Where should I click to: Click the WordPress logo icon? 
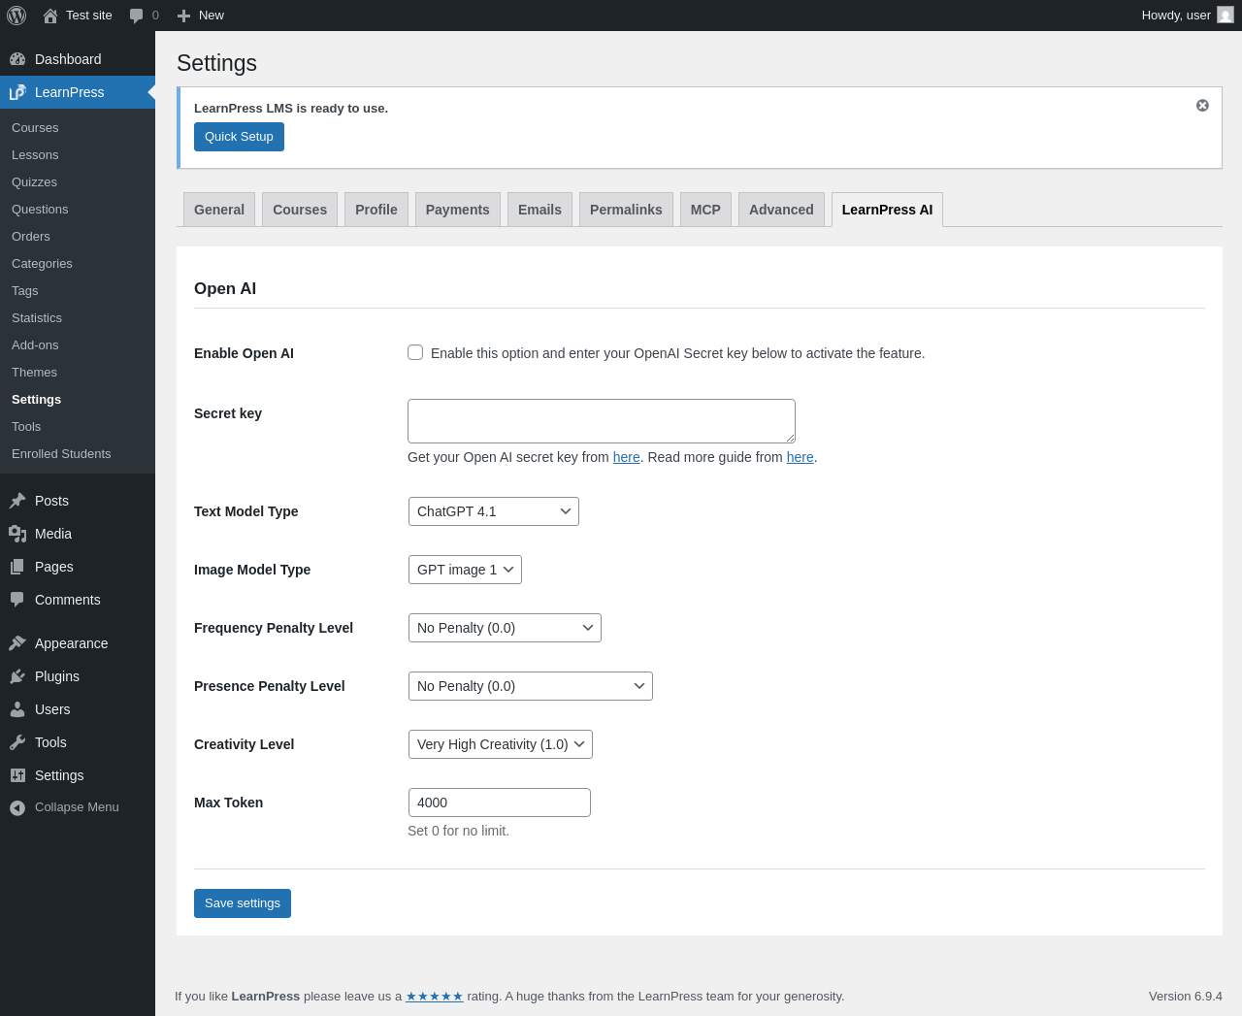click(16, 16)
